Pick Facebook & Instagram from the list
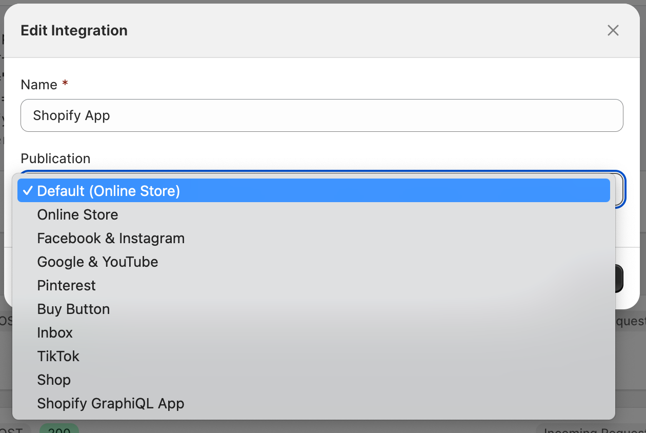This screenshot has width=646, height=433. [x=111, y=238]
